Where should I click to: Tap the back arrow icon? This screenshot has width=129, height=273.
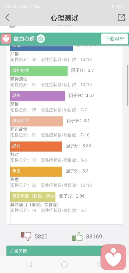(x=7, y=18)
